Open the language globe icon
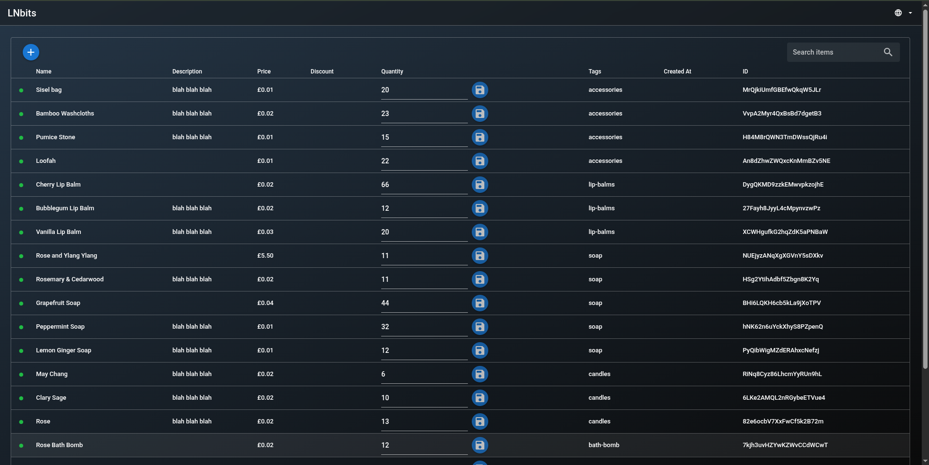This screenshot has height=465, width=929. click(898, 13)
